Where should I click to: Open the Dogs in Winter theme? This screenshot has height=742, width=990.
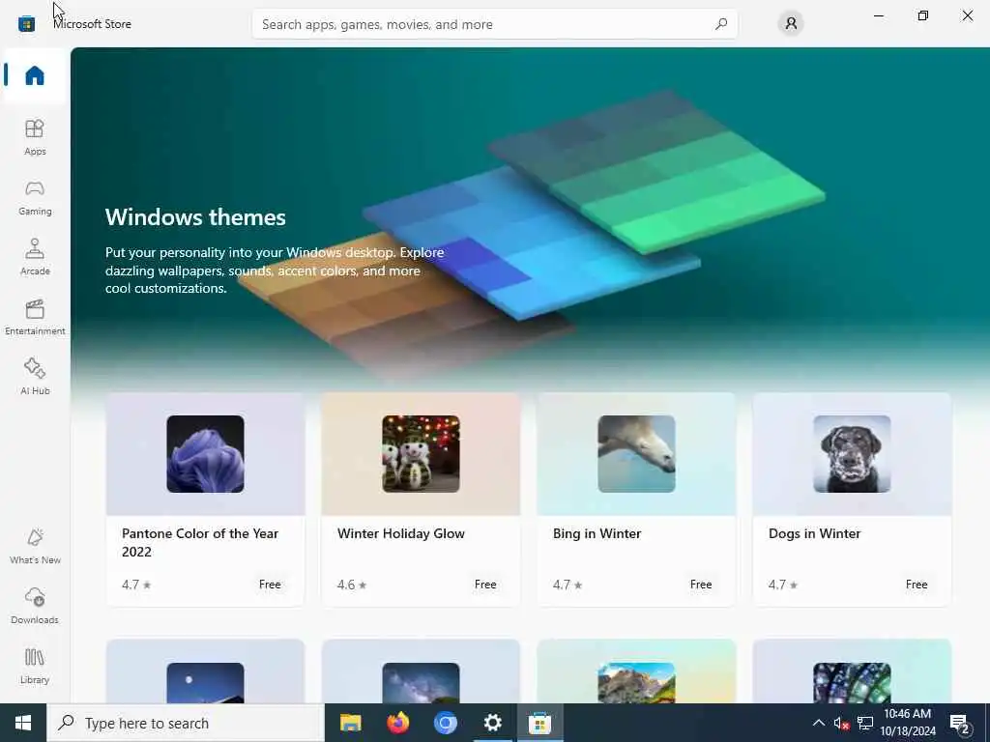(x=852, y=499)
